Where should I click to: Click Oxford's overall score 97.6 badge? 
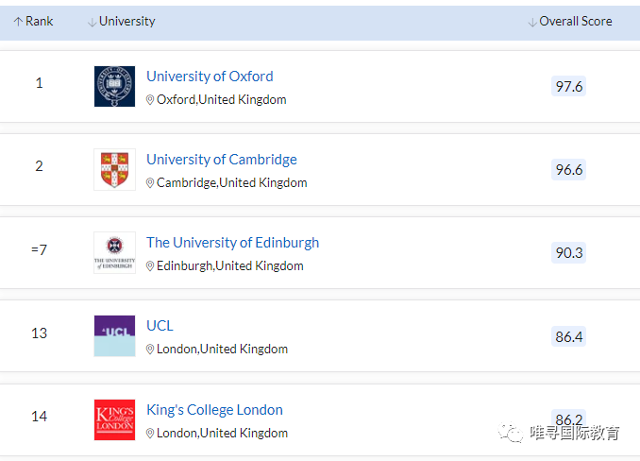coord(569,86)
